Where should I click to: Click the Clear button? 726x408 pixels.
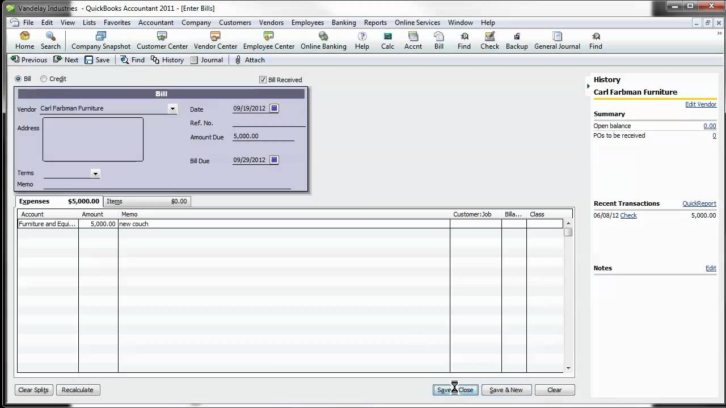[x=555, y=390]
